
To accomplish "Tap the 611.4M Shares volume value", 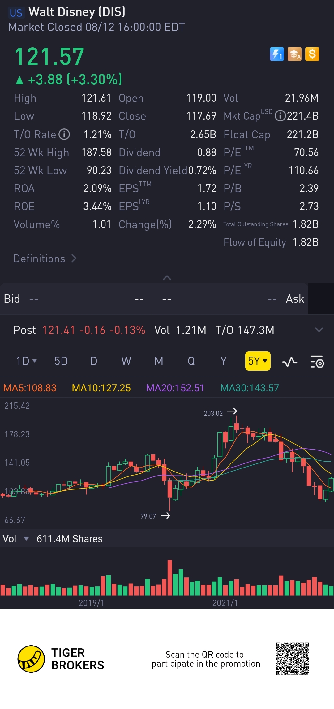I will pos(70,539).
